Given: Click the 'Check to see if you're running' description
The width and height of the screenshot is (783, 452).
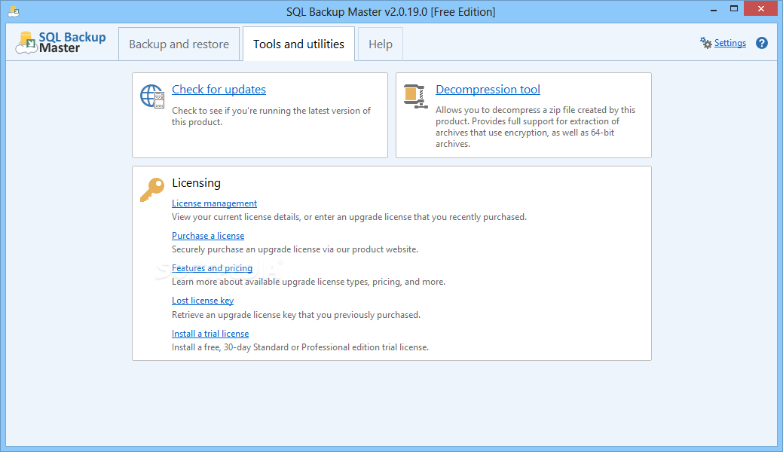Looking at the screenshot, I should (x=271, y=116).
